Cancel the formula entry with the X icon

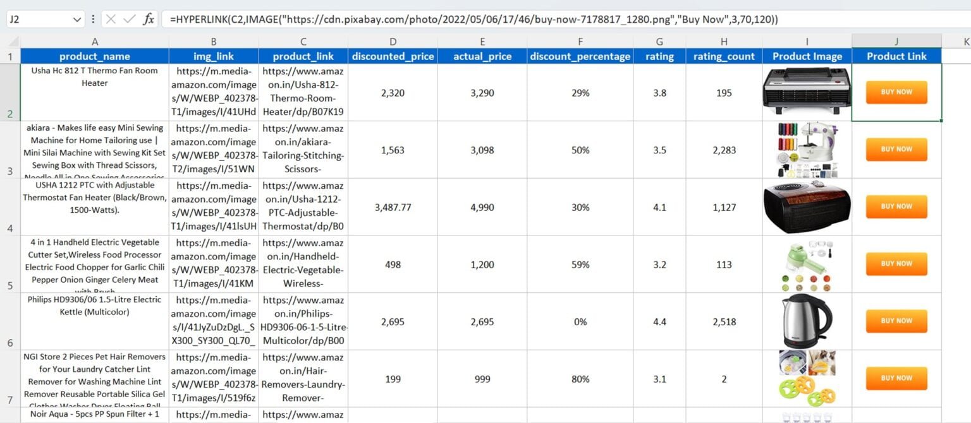click(x=112, y=18)
